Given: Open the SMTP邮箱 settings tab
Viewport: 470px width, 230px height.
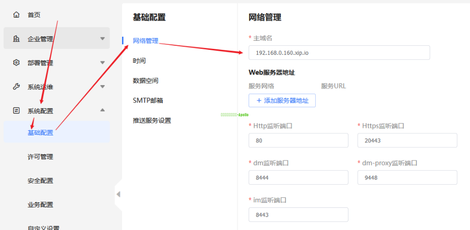Looking at the screenshot, I should (x=148, y=101).
